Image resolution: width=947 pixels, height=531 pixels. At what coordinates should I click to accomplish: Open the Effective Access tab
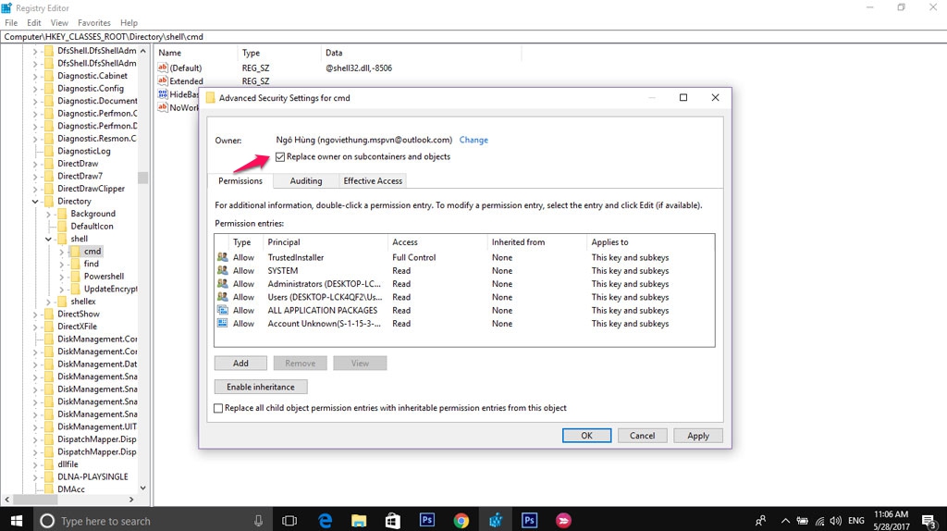click(x=373, y=181)
